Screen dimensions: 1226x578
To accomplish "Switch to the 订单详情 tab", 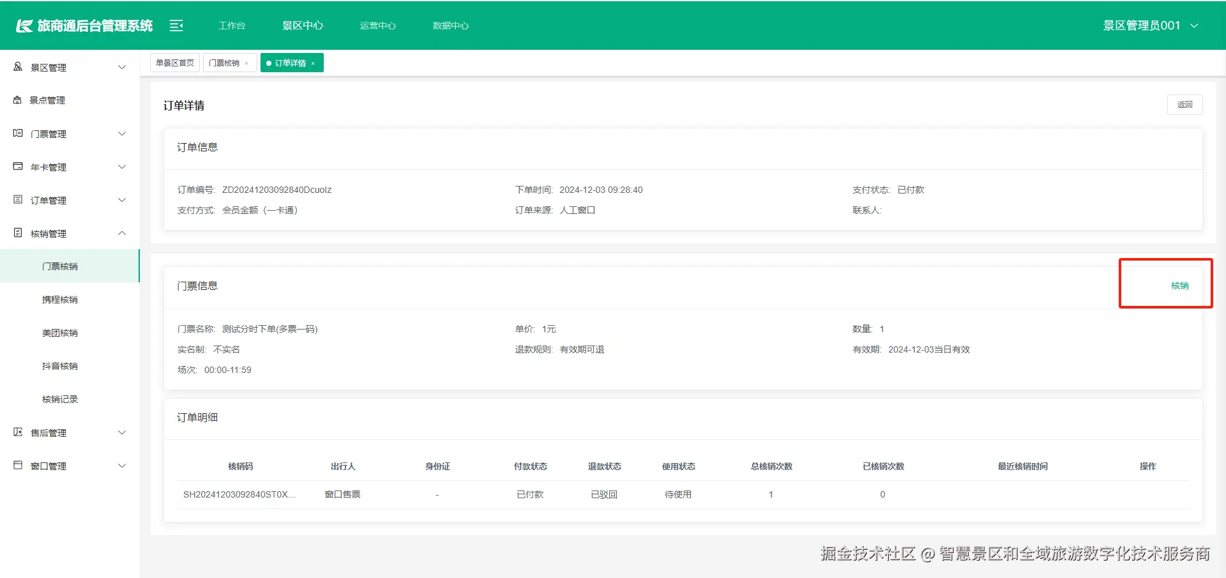I will pyautogui.click(x=291, y=63).
